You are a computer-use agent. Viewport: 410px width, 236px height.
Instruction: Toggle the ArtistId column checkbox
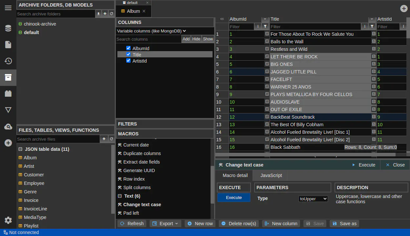128,61
